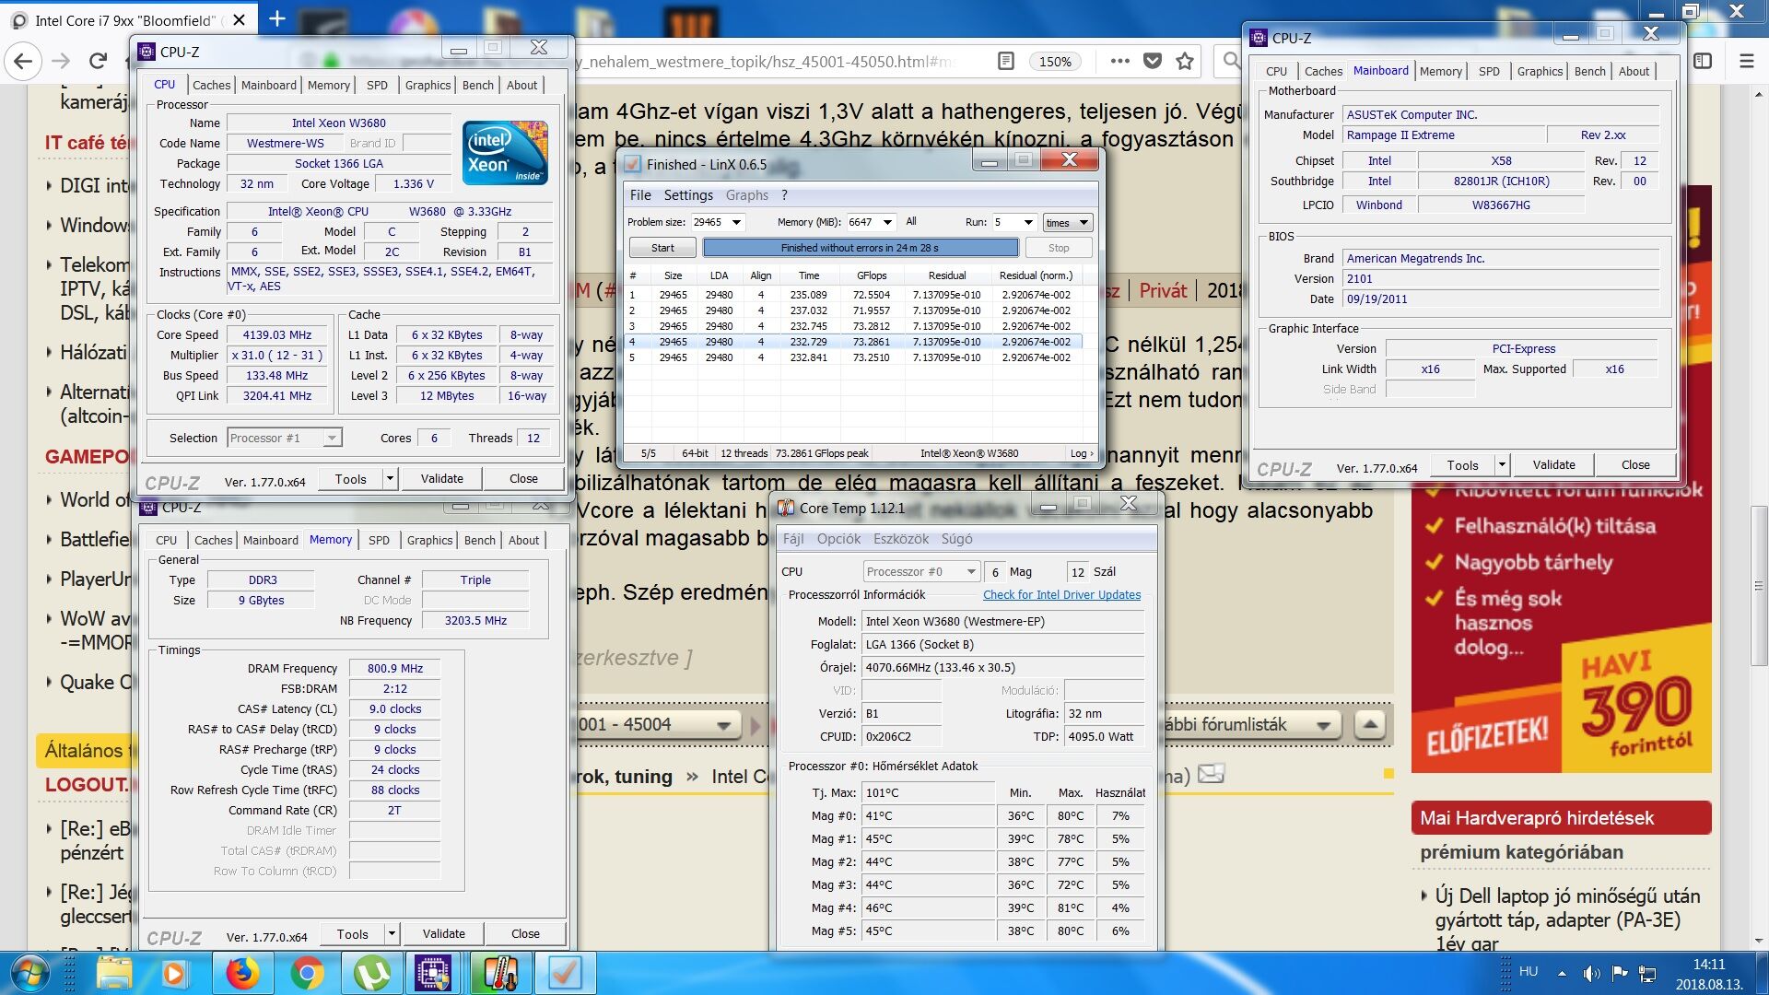Switch to SPD tab in the top-left CPU-Z window
1769x995 pixels.
(377, 85)
